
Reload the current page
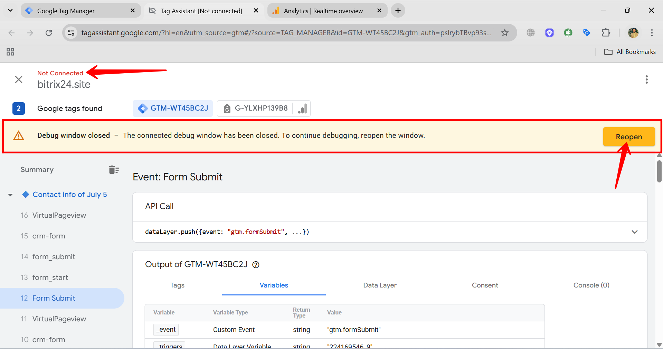point(49,33)
